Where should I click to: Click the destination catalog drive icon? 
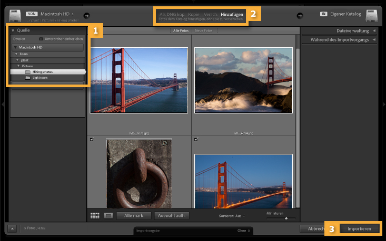[x=372, y=15]
